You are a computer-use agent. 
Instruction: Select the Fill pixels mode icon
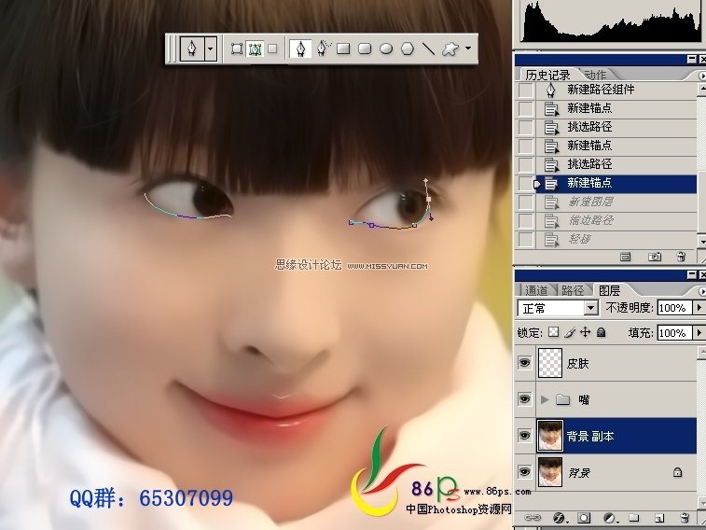[x=272, y=49]
